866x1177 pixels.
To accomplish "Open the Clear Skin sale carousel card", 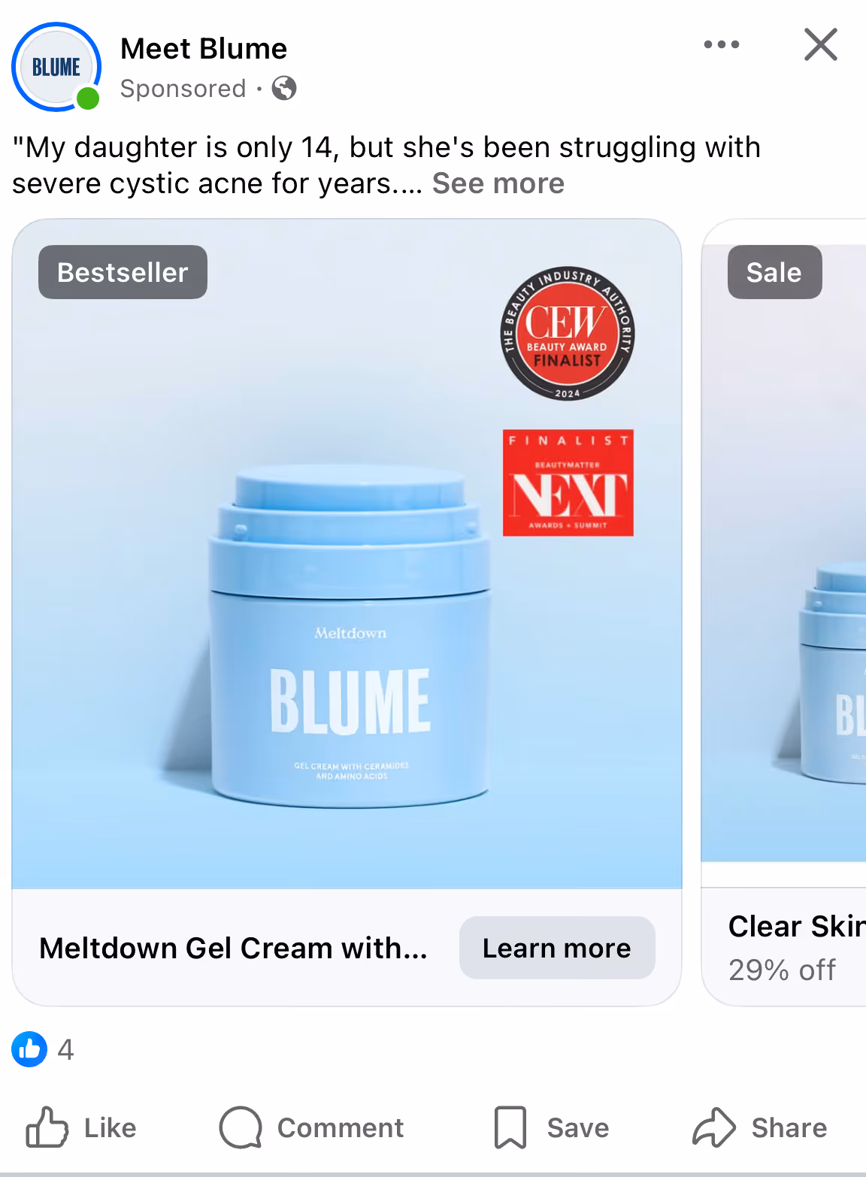I will [x=784, y=612].
